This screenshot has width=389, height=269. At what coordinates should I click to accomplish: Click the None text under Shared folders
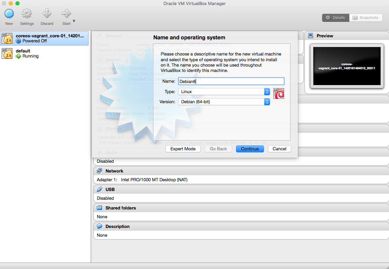pyautogui.click(x=102, y=217)
